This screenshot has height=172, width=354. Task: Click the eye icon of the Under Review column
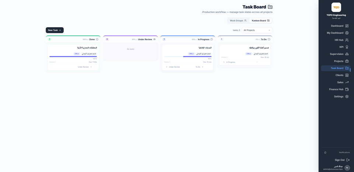[155, 39]
